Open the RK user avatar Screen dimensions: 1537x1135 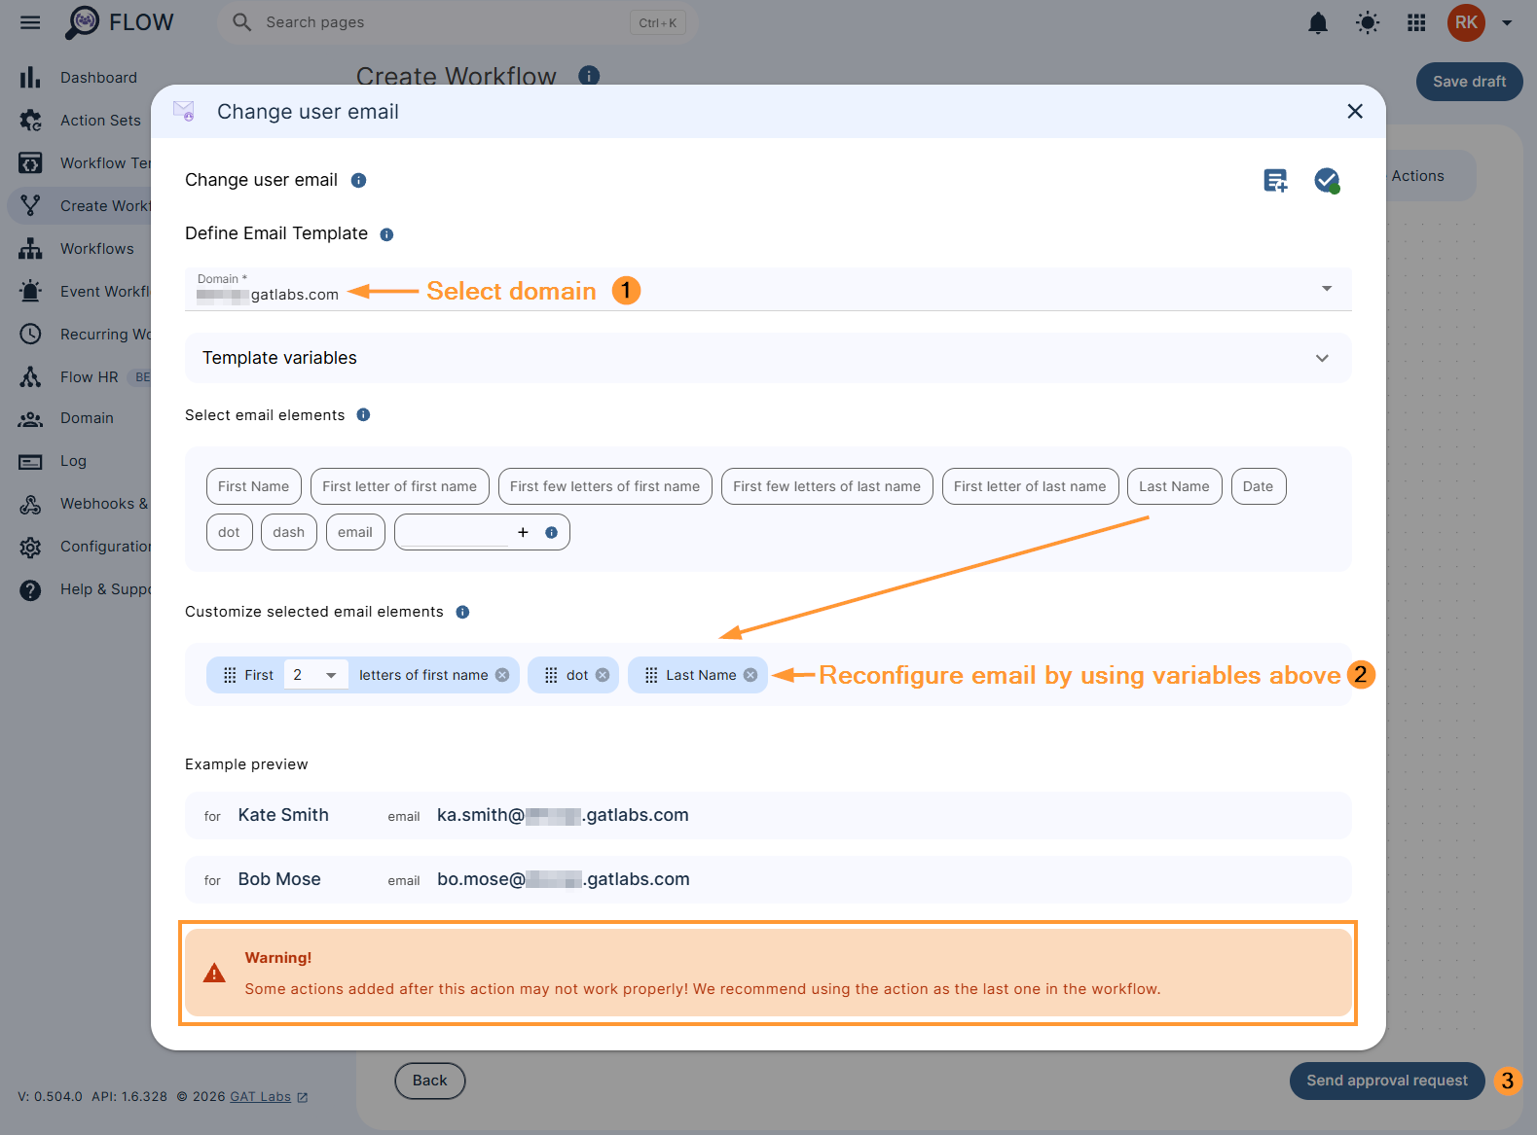click(1466, 22)
